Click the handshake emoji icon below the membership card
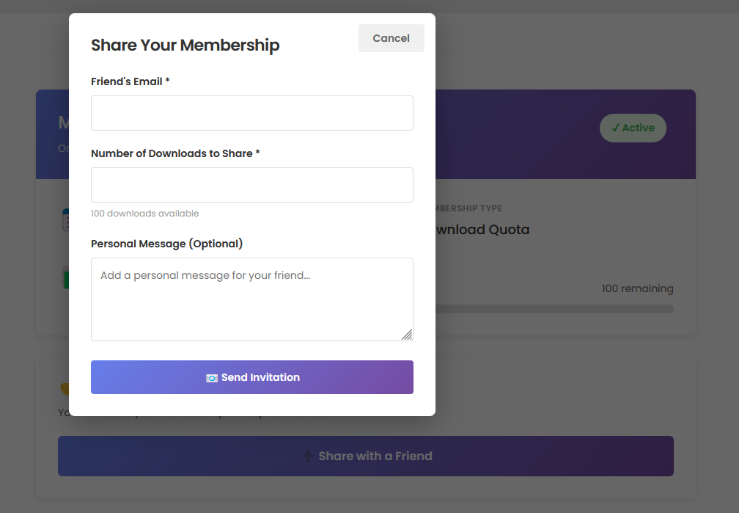The image size is (739, 513). click(x=65, y=389)
